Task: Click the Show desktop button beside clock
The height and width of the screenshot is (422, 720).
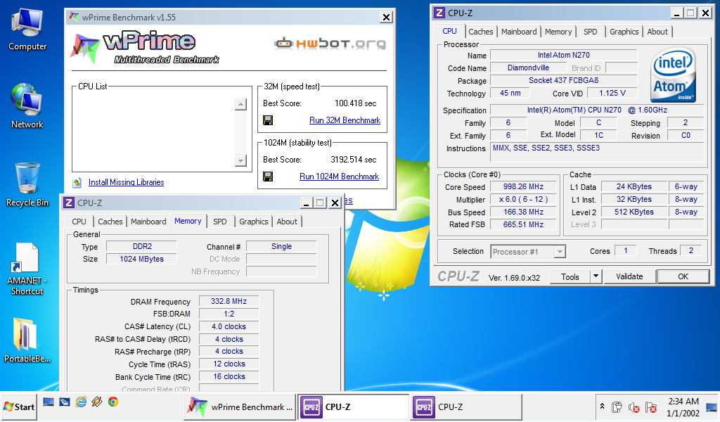Action: point(712,407)
